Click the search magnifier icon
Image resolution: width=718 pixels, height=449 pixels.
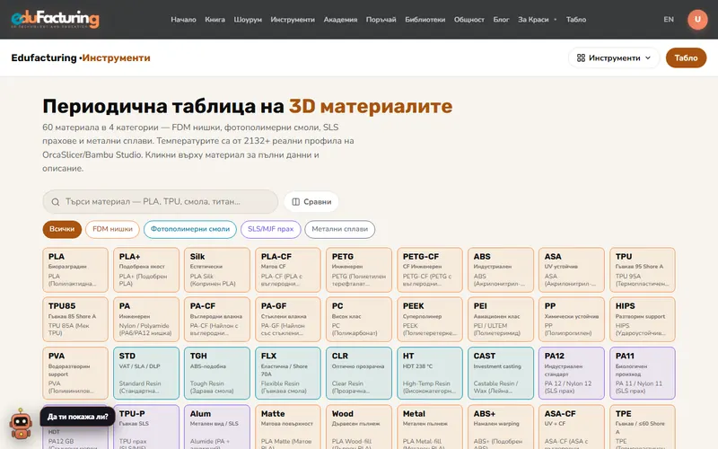coord(56,201)
